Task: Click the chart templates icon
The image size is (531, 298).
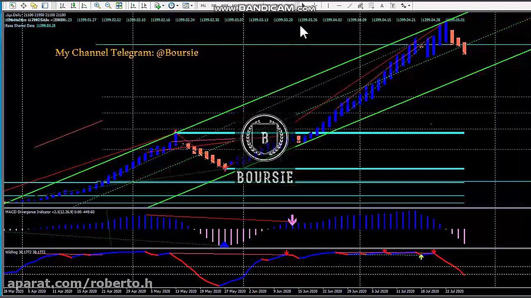Action: pos(186,6)
